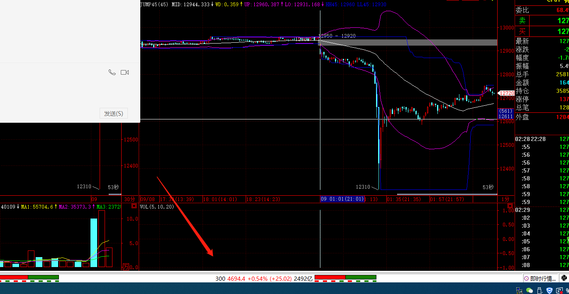569x294 pixels.
Task: Click the 外盘 outer volume row
Action: coord(542,117)
